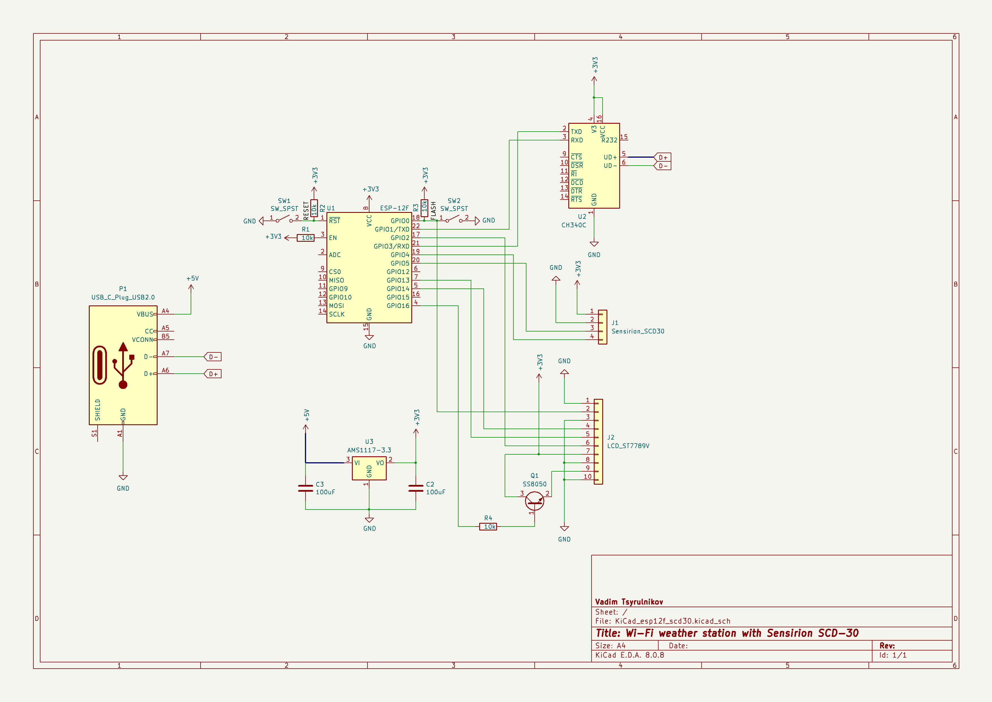Click resistor R1 10k on EN pin

[x=305, y=238]
